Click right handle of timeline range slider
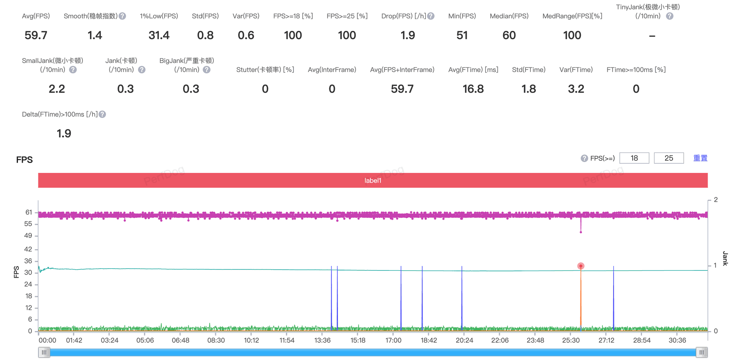 pos(702,352)
